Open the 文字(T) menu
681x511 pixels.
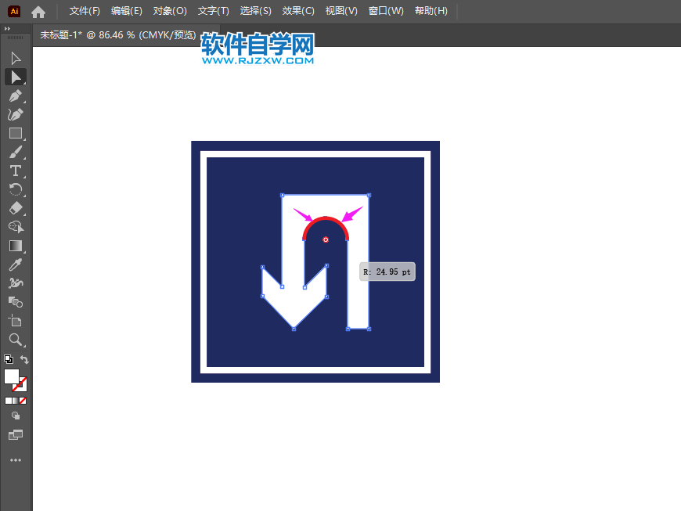(x=213, y=11)
